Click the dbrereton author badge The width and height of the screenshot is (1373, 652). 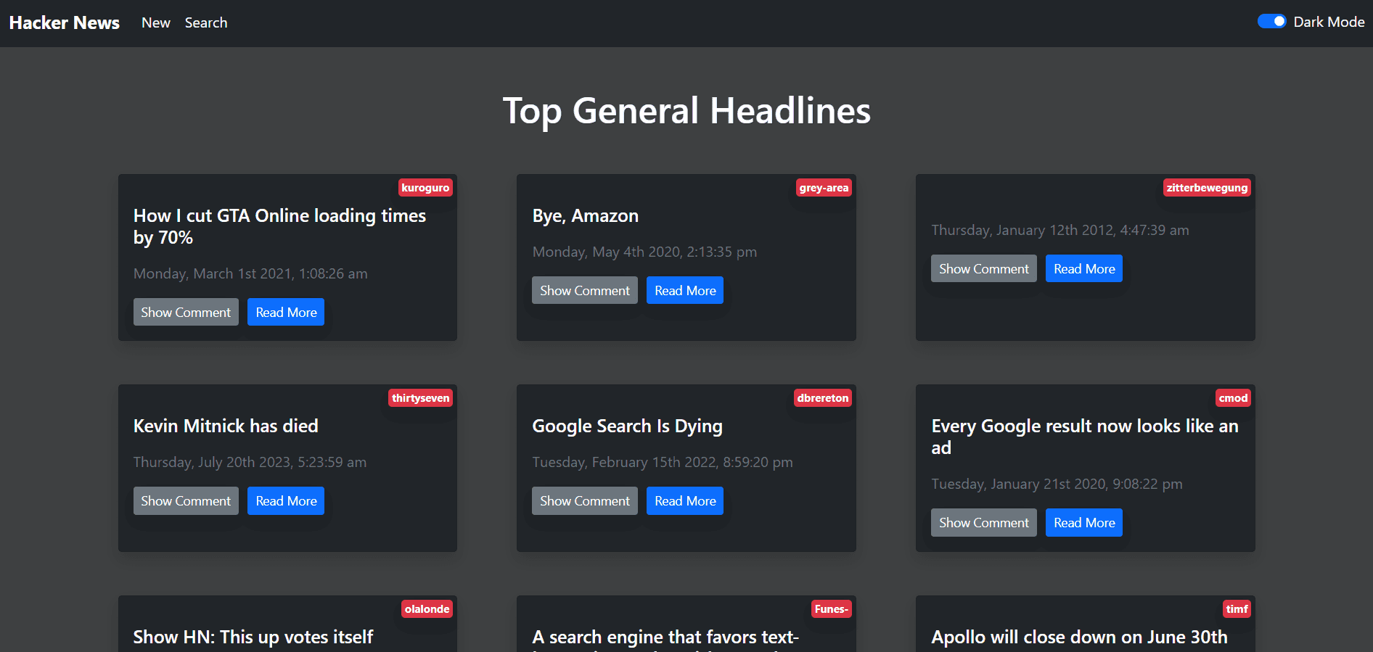(822, 398)
